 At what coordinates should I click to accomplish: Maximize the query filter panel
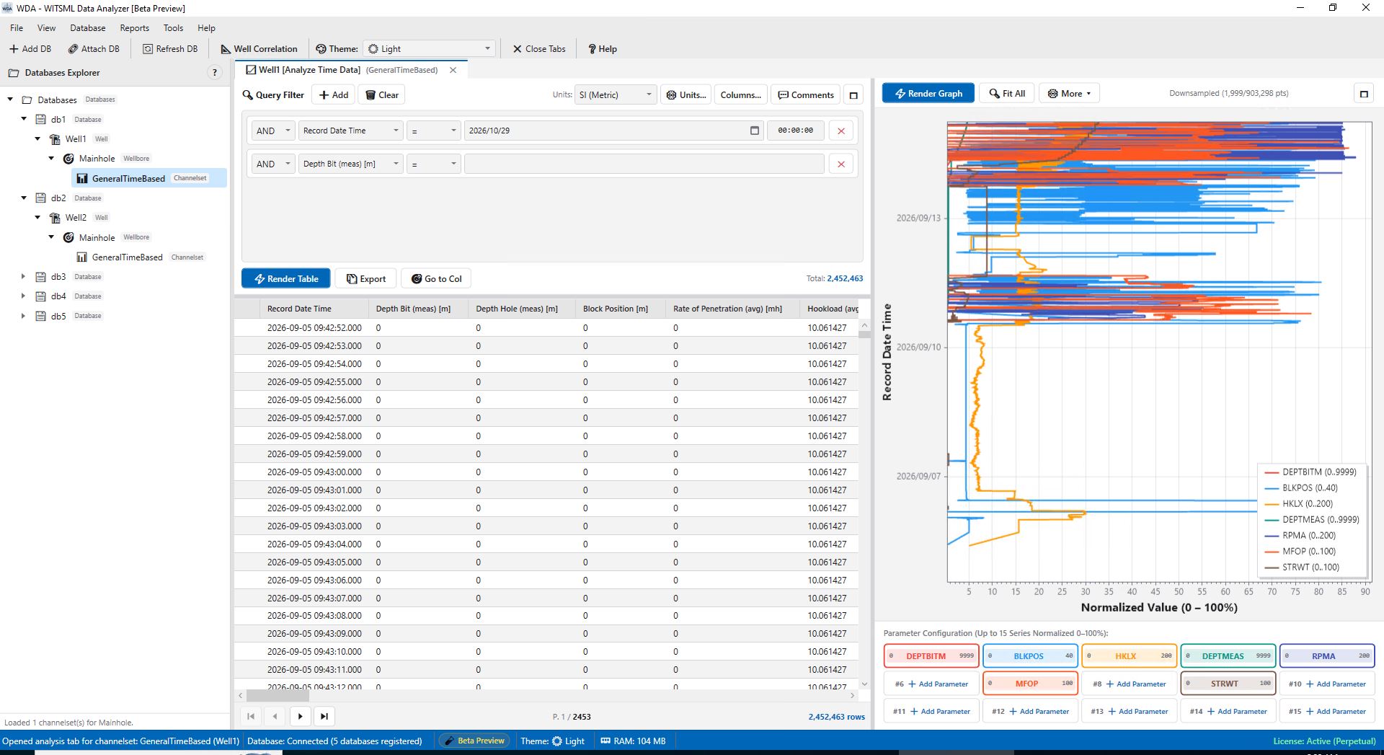pos(853,95)
